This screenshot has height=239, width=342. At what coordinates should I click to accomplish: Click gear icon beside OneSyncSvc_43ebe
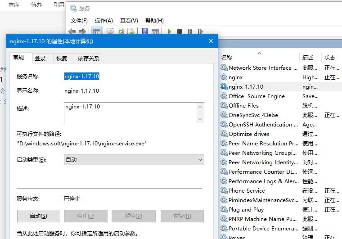pos(224,115)
